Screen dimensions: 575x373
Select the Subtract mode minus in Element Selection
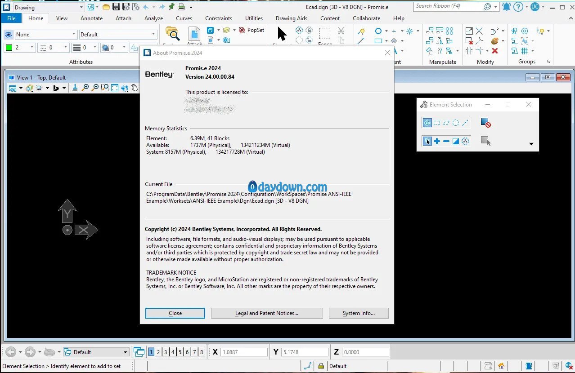[446, 141]
